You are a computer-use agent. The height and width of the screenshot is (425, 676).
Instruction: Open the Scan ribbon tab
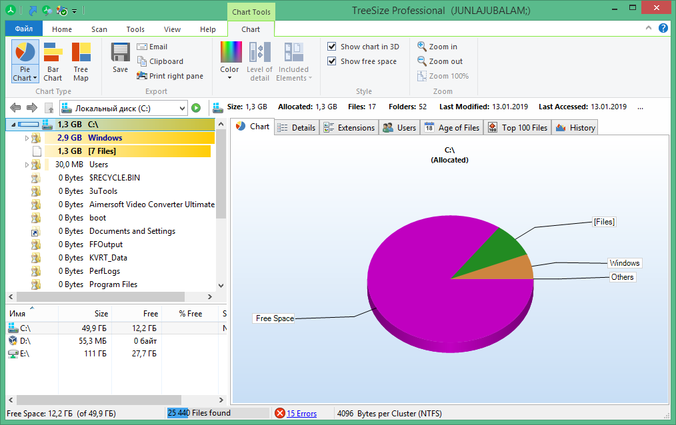point(99,29)
